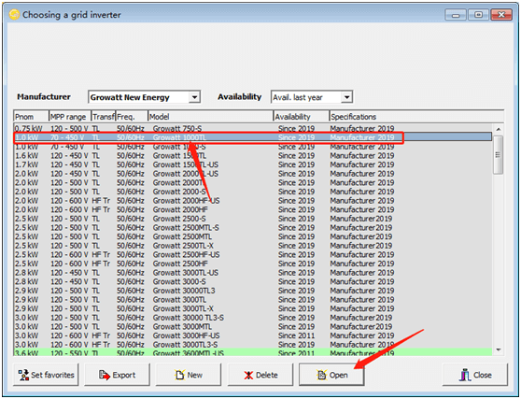521x399 pixels.
Task: Click the Set favorites button icon
Action: pyautogui.click(x=23, y=375)
